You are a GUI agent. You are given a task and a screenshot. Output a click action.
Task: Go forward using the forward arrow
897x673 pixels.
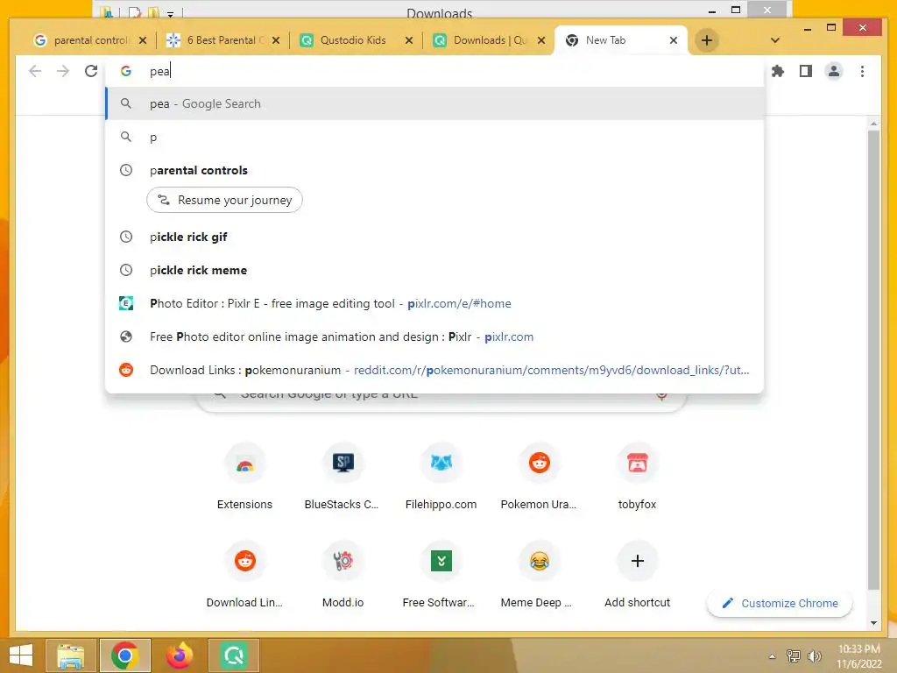pos(63,71)
